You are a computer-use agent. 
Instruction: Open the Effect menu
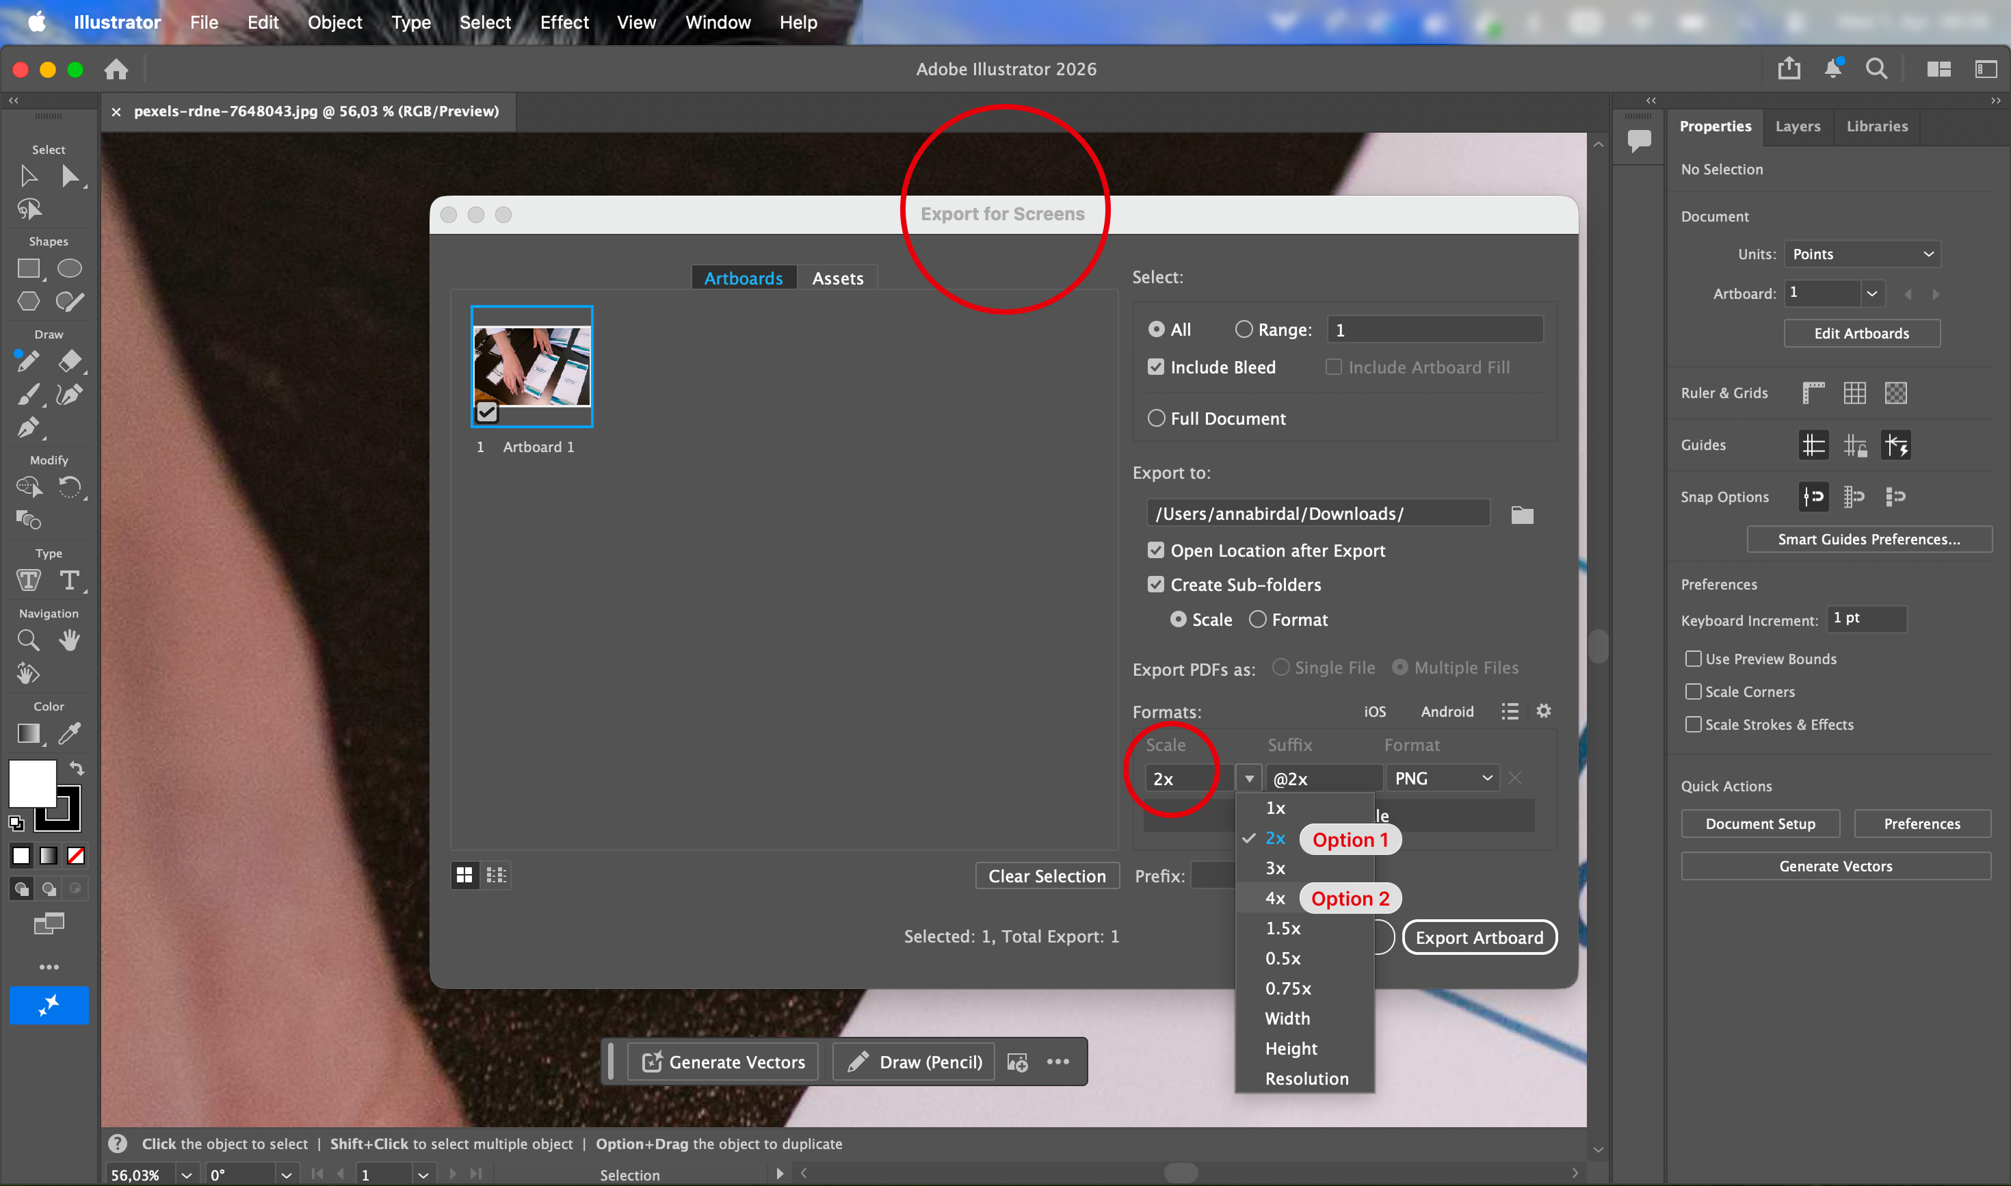coord(564,23)
